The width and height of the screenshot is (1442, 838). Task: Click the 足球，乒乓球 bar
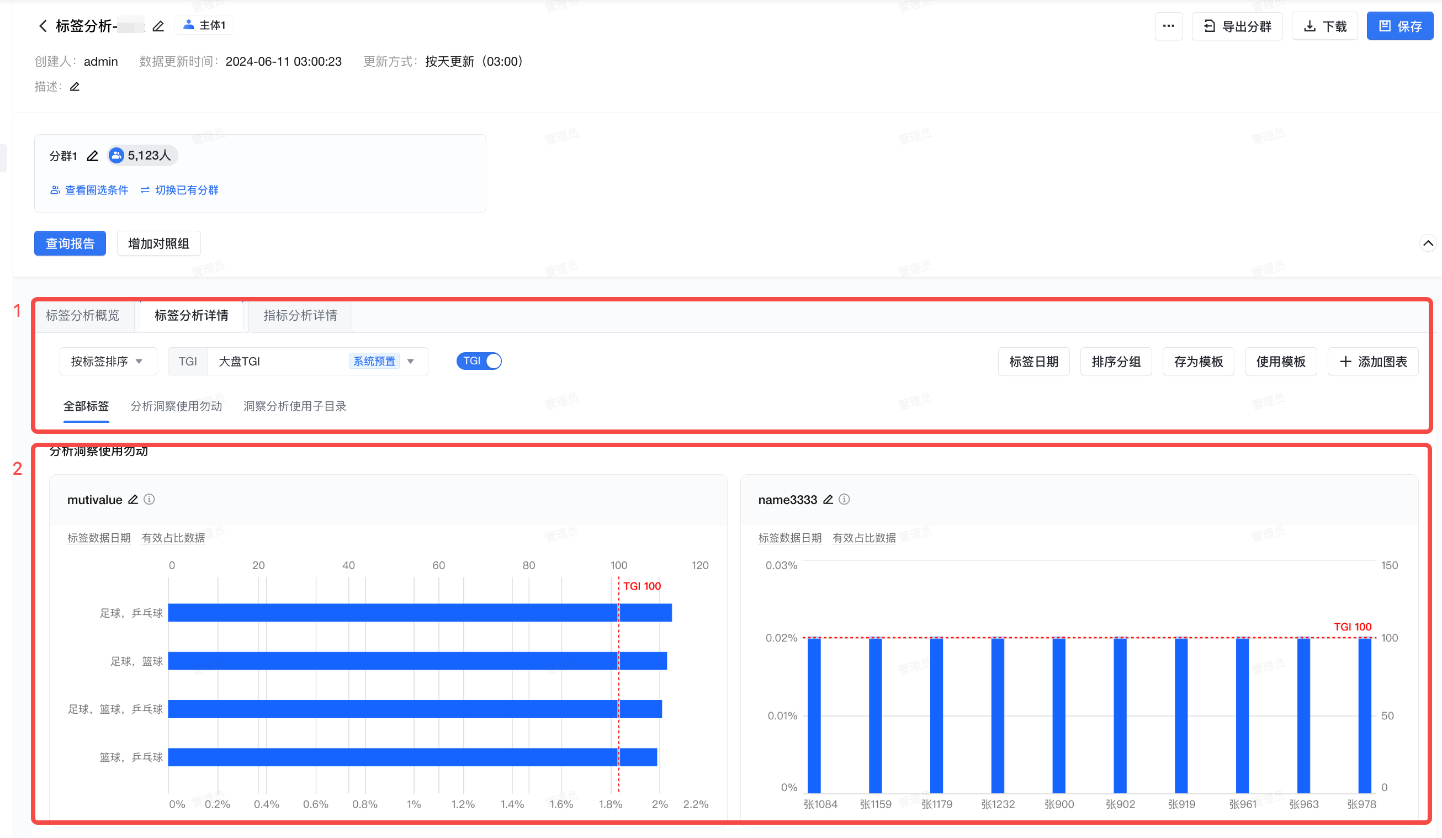[420, 613]
